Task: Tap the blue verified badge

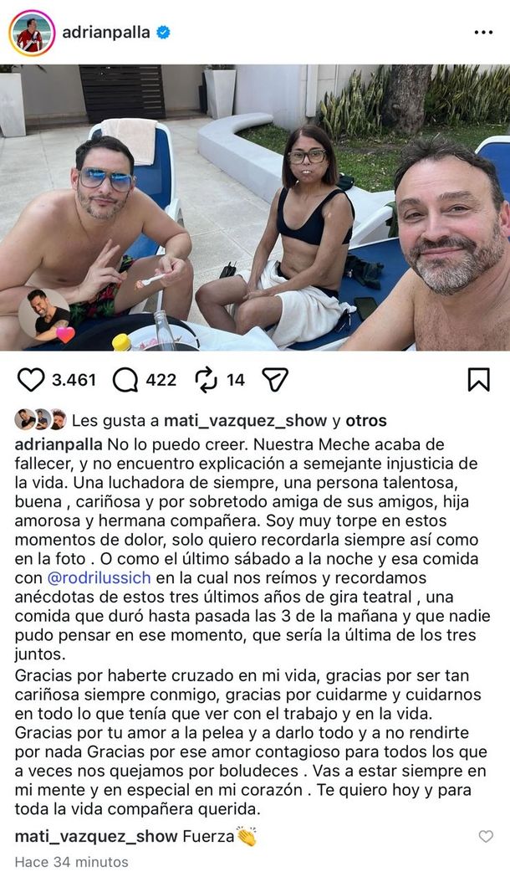Action: 163,33
